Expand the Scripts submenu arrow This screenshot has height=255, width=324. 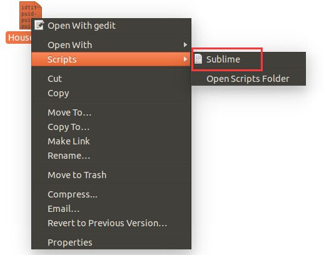[185, 59]
